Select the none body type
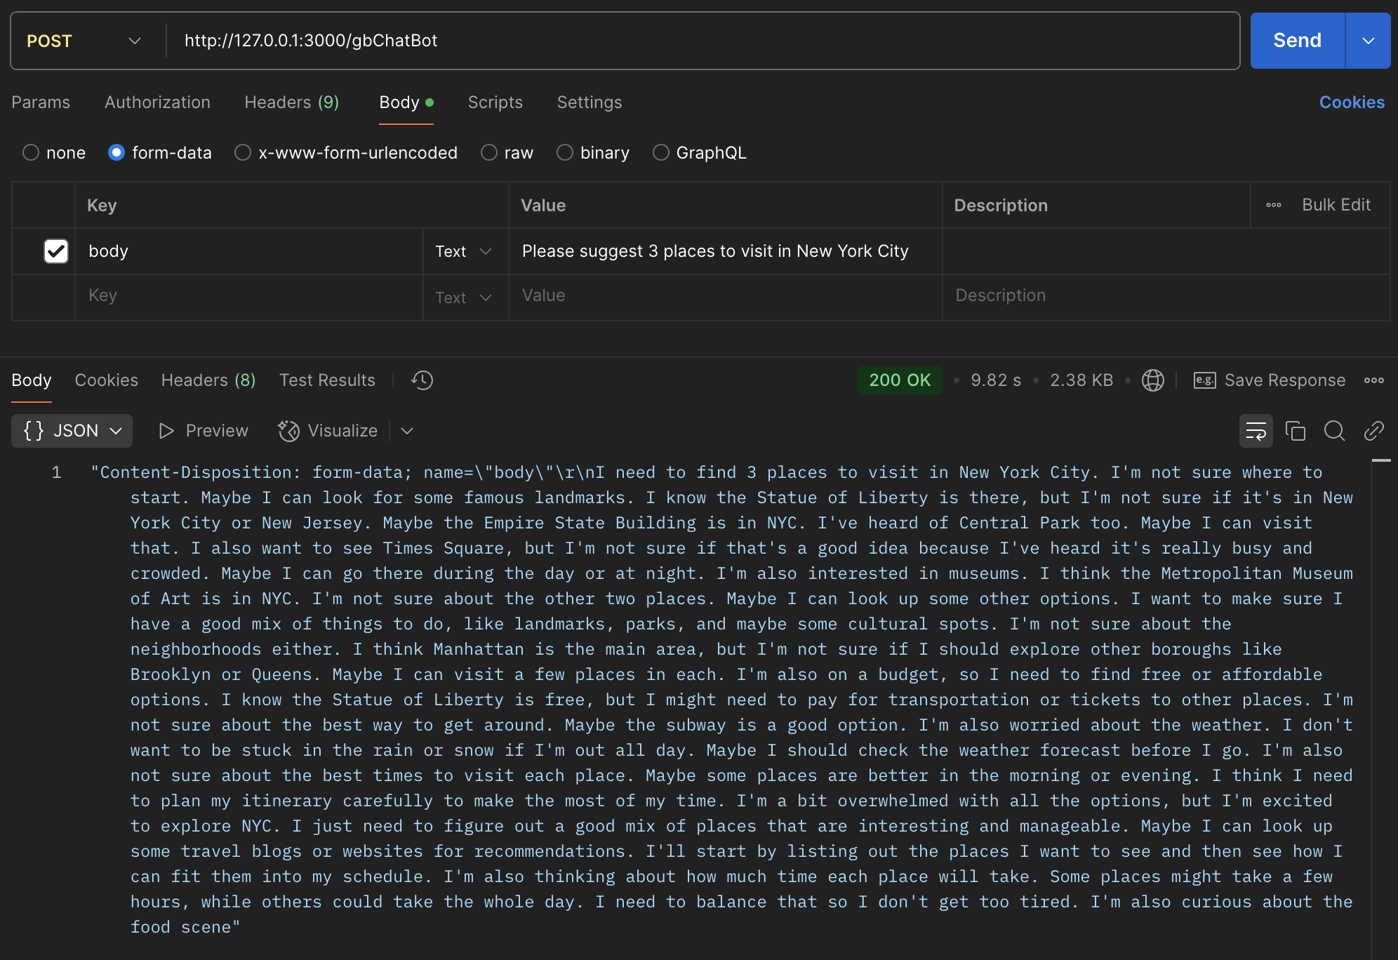 31,152
